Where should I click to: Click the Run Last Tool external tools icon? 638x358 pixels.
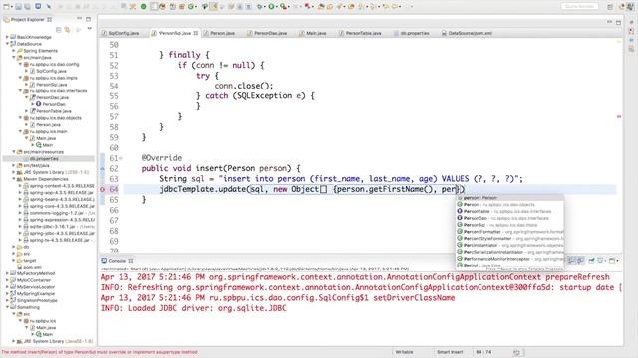283,7
